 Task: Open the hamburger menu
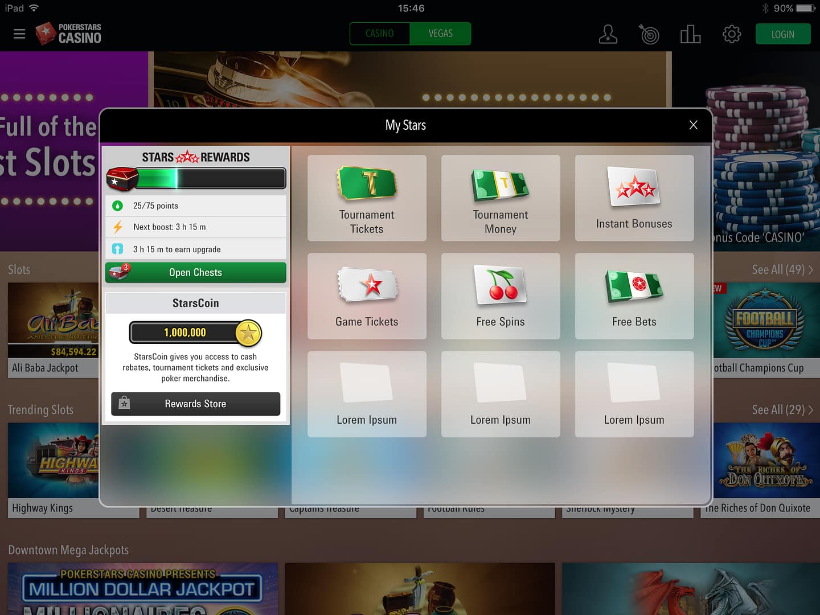19,34
